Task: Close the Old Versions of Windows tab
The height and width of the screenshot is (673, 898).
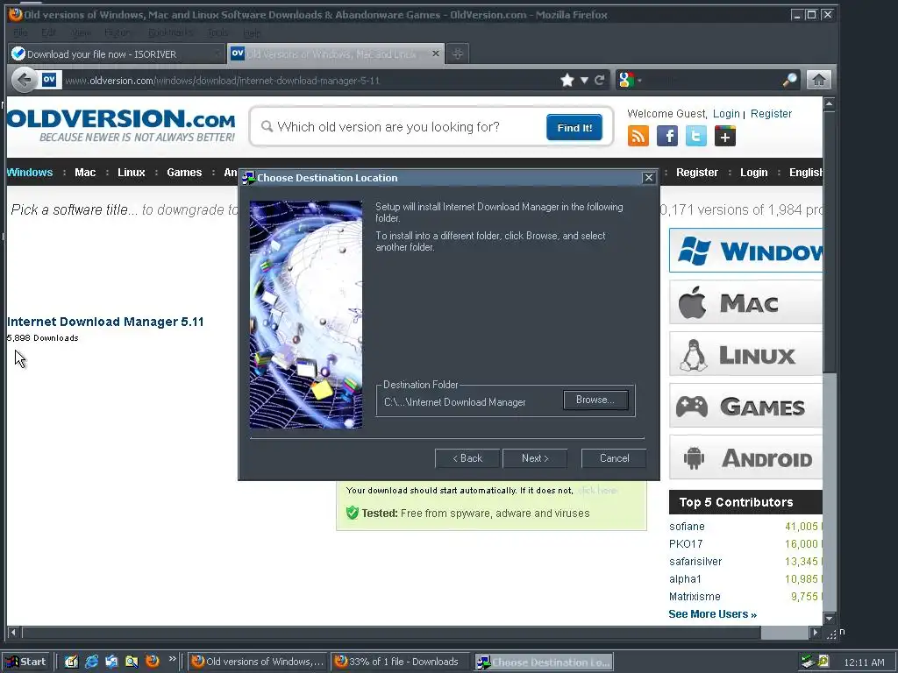Action: click(x=436, y=53)
